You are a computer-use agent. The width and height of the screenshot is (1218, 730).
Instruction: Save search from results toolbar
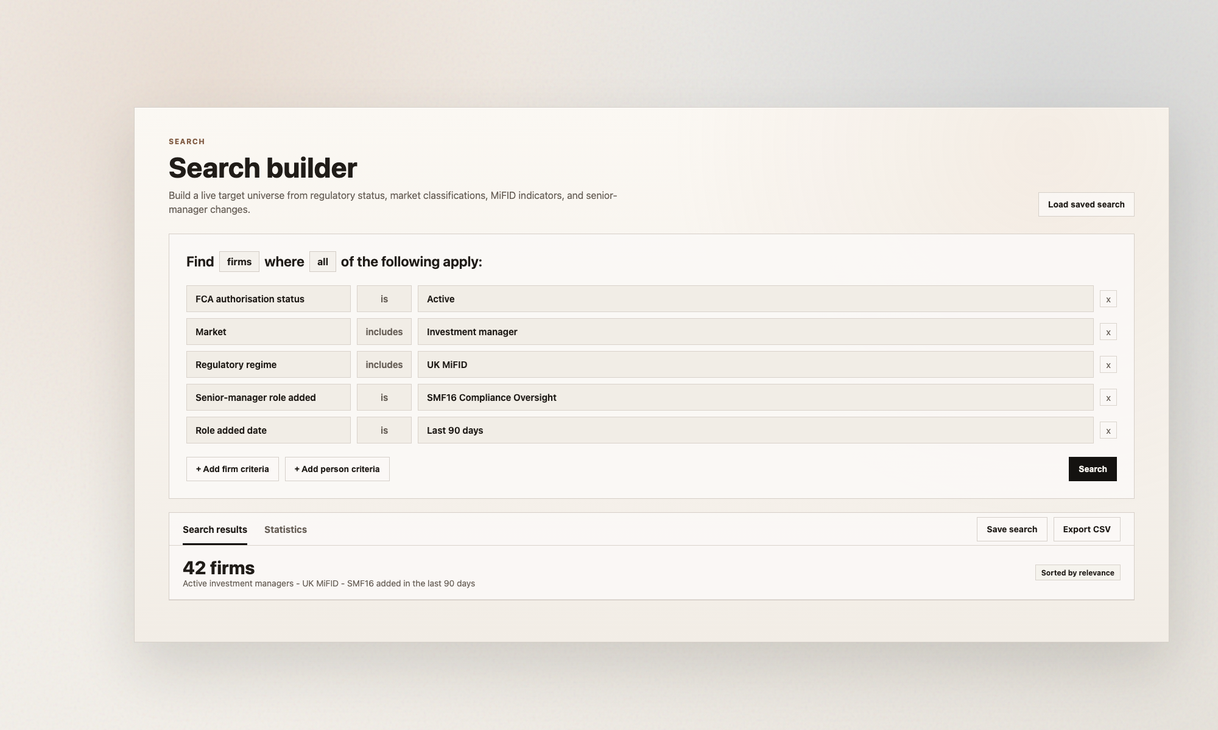click(x=1012, y=529)
